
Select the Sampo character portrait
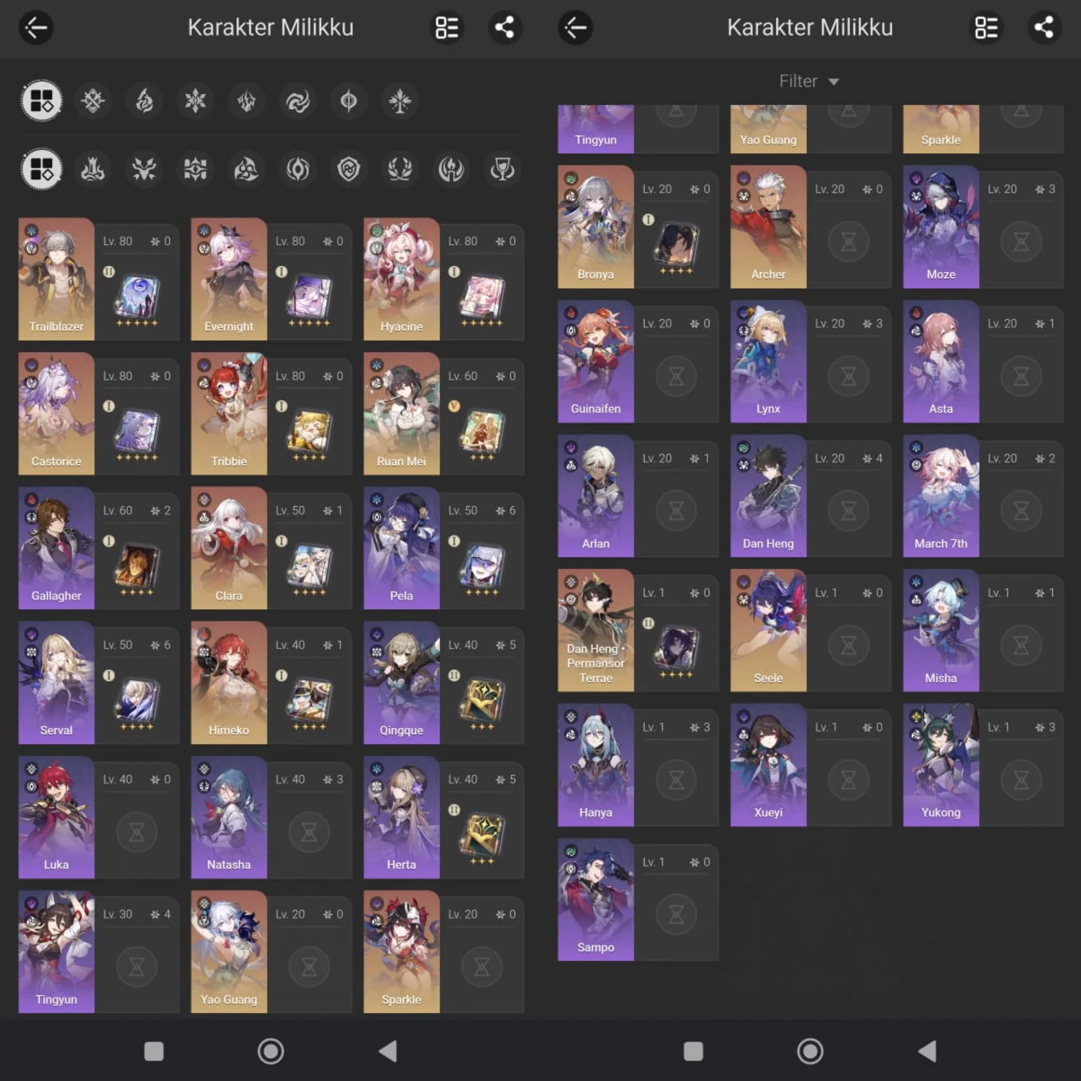tap(596, 900)
